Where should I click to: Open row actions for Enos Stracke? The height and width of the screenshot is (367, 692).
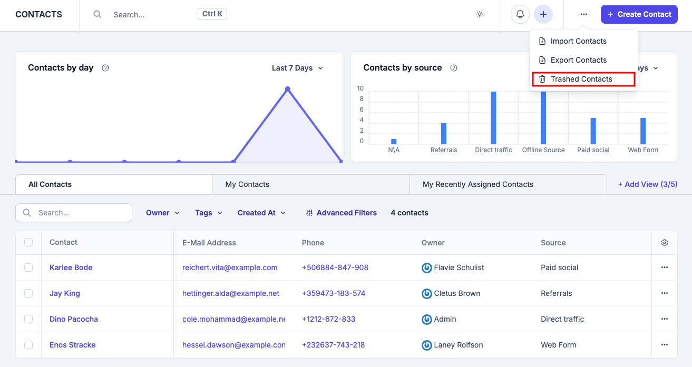tap(665, 345)
